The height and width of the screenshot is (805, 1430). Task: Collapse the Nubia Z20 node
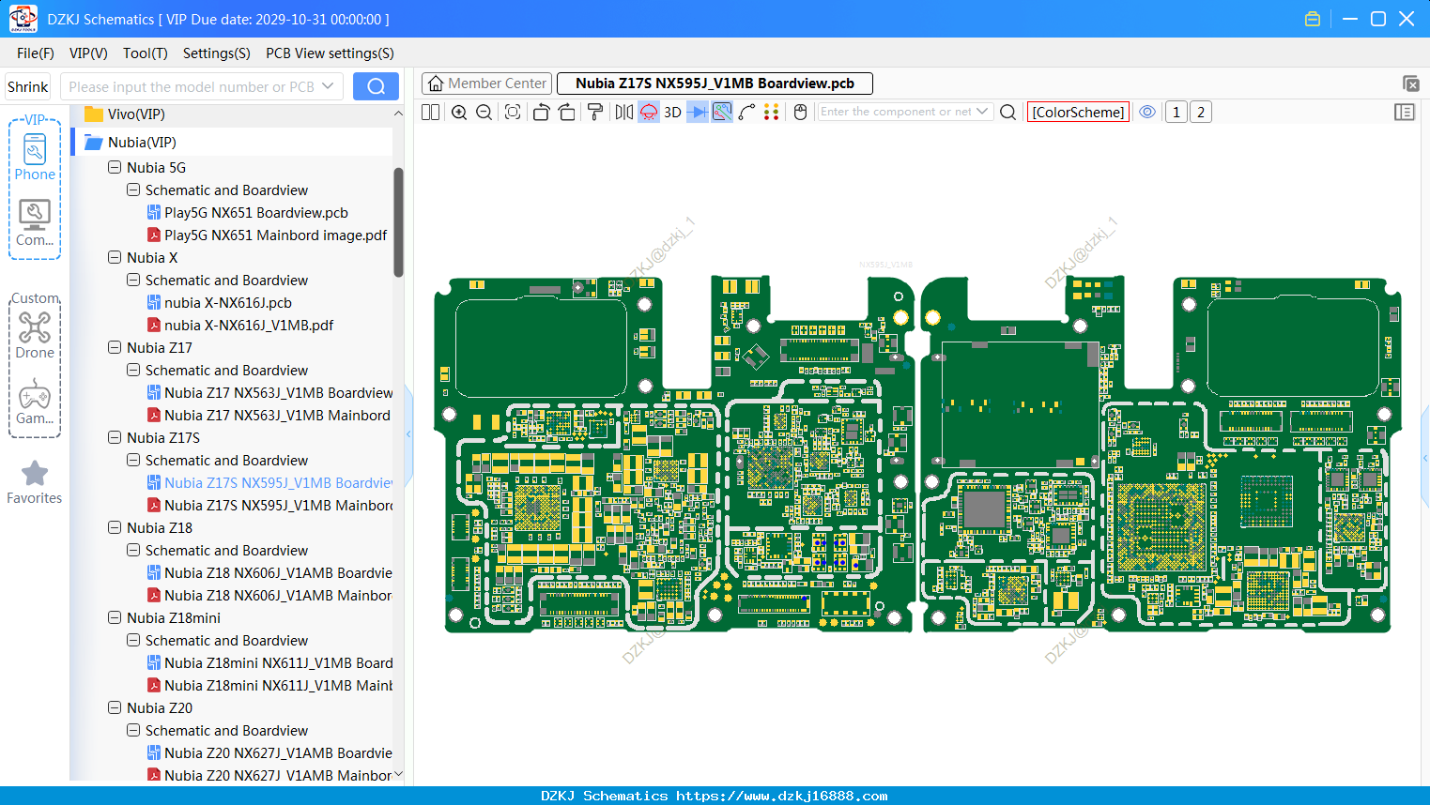(x=115, y=707)
